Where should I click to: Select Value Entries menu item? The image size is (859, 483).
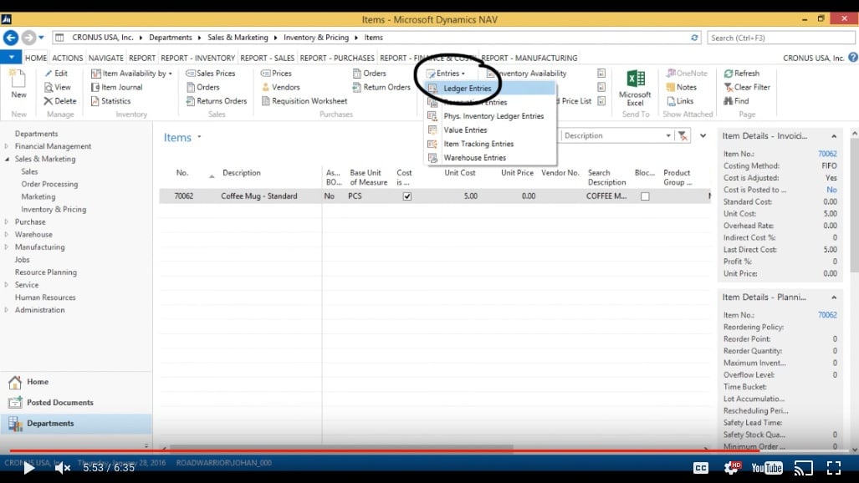tap(491, 130)
